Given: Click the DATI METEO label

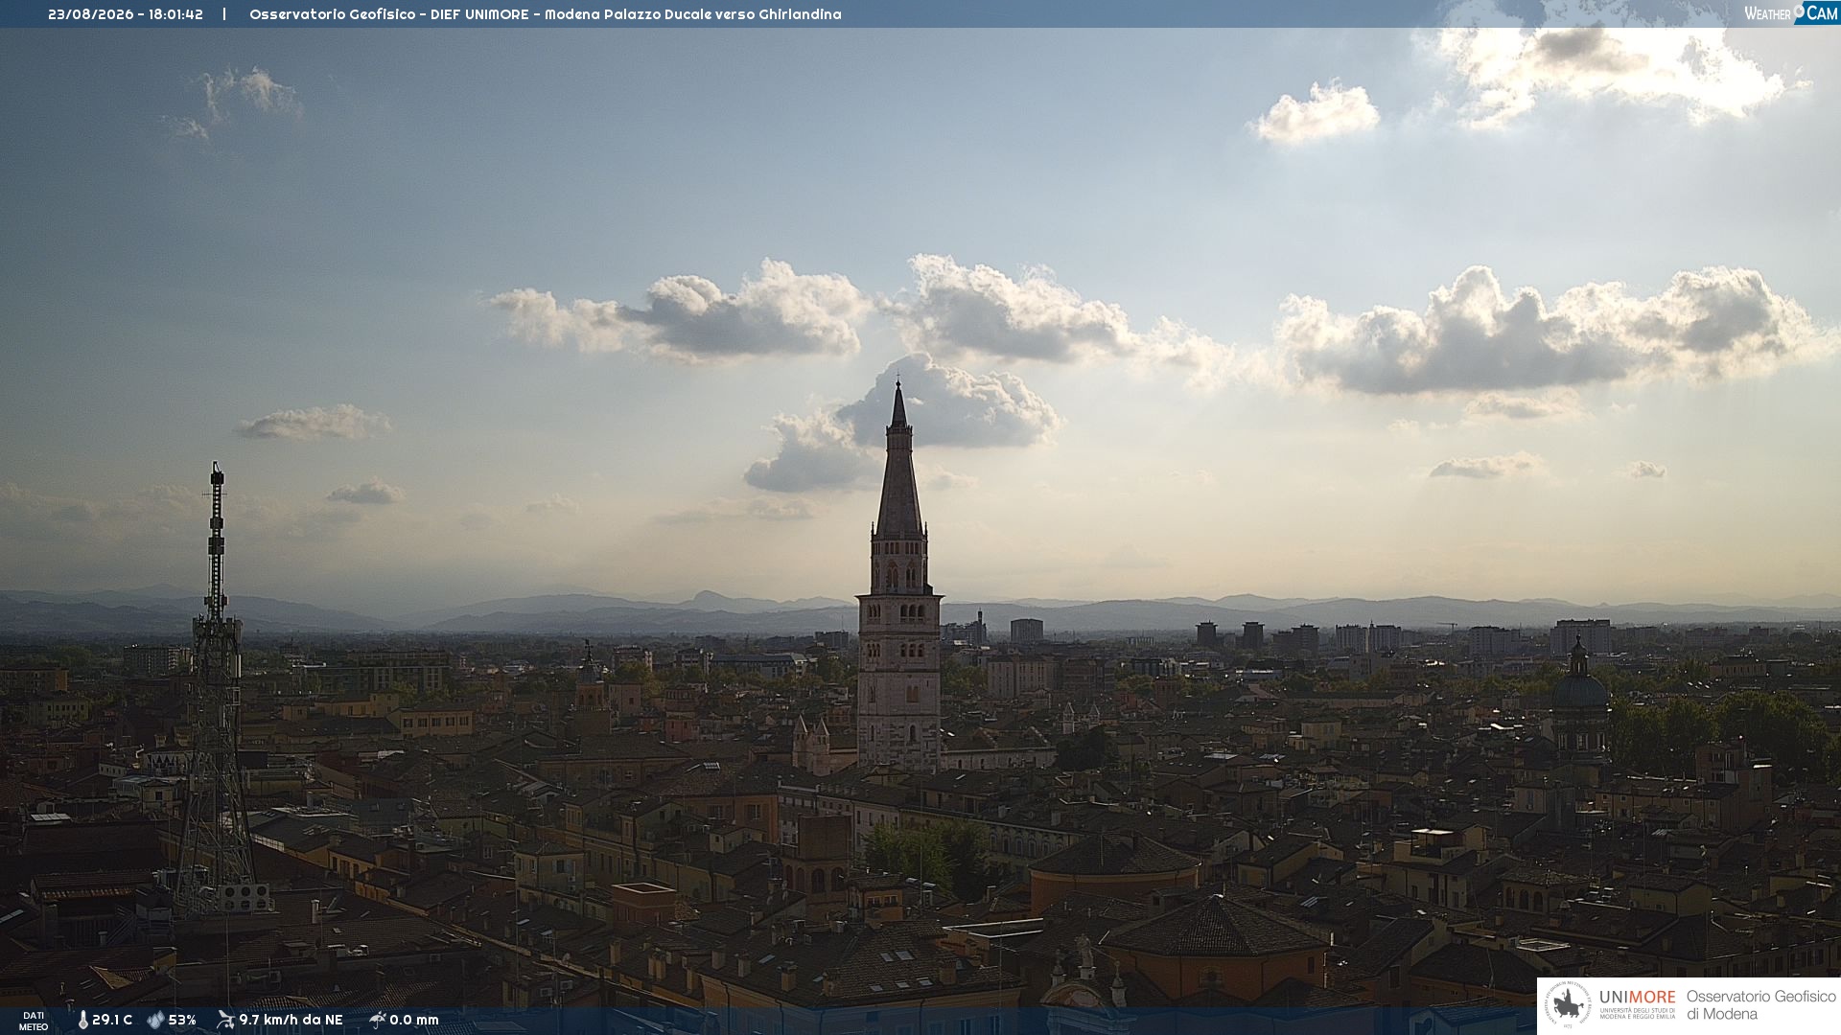Looking at the screenshot, I should click(34, 1021).
